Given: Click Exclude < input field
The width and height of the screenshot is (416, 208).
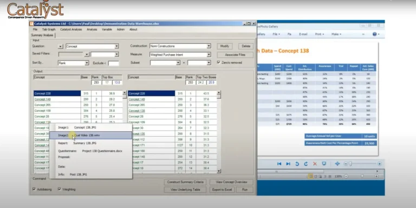Looking at the screenshot, I should pos(114,63).
